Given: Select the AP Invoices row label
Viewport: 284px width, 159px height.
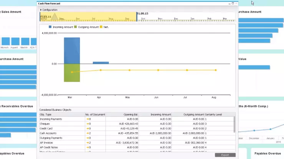Looking at the screenshot, I should pyautogui.click(x=46, y=143).
